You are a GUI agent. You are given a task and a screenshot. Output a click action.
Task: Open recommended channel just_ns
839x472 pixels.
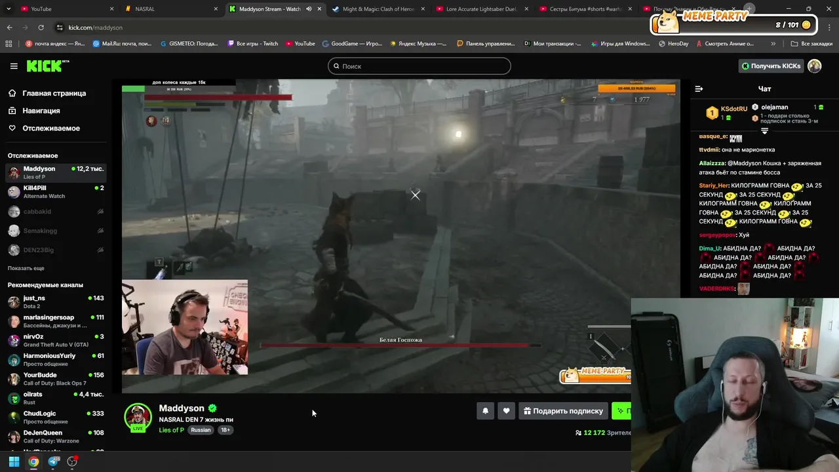pos(56,302)
